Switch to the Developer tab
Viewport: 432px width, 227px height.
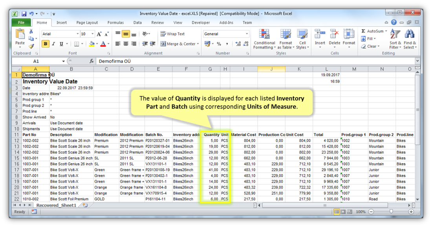click(x=201, y=23)
